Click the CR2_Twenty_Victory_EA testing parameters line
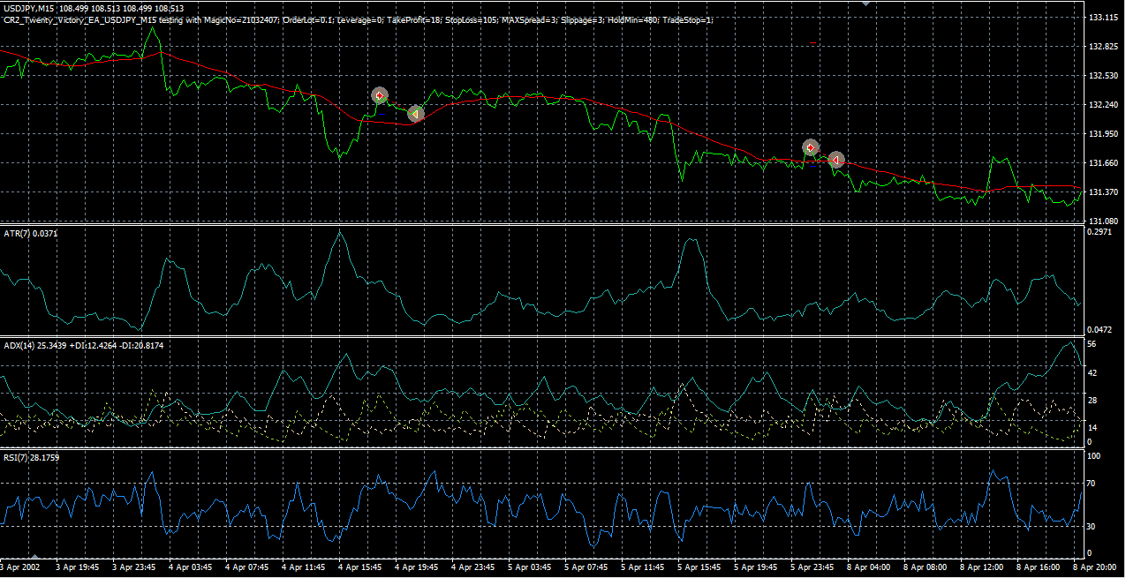The image size is (1126, 578). pyautogui.click(x=358, y=19)
